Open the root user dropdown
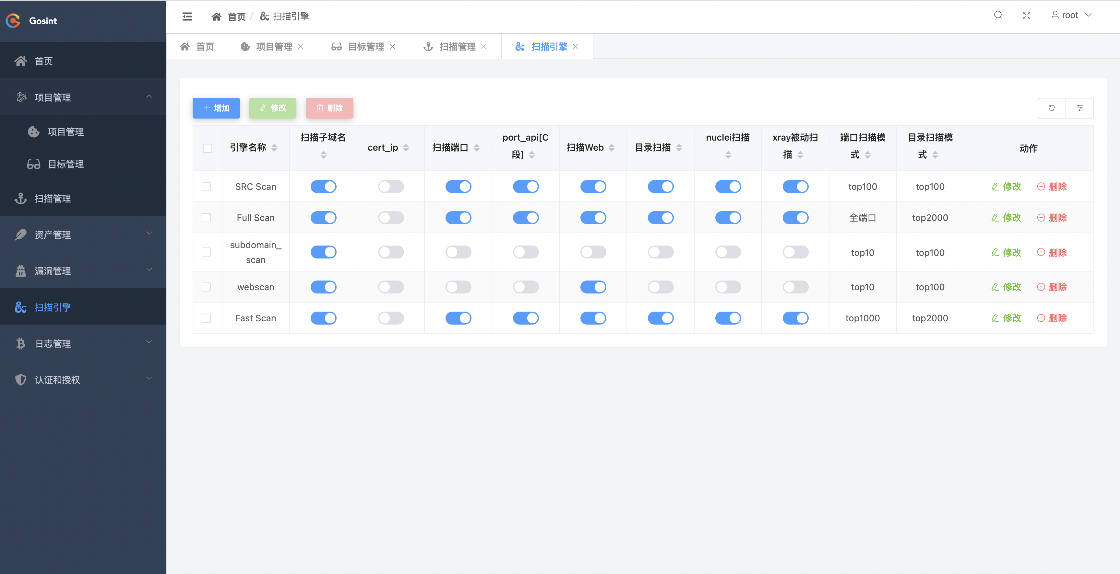This screenshot has height=574, width=1120. [x=1071, y=15]
